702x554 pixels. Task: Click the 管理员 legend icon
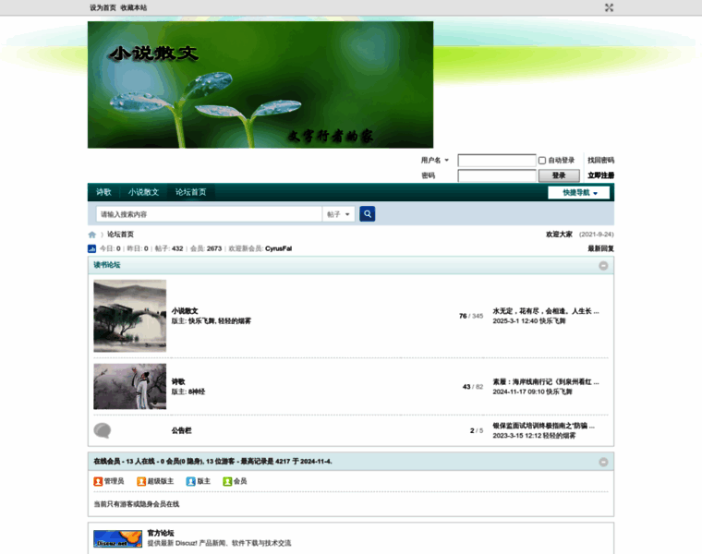point(98,481)
